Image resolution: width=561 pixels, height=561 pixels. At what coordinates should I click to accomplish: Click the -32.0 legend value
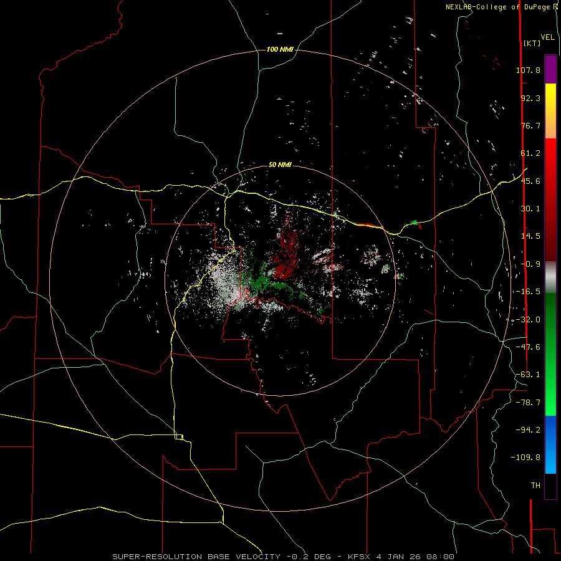pos(528,320)
